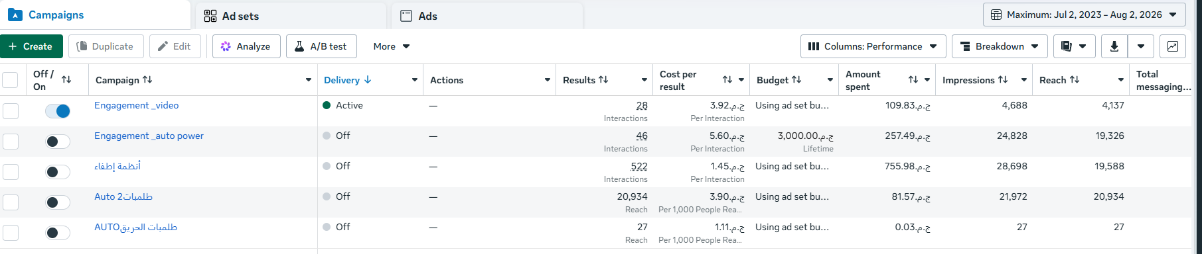
Task: Select the Auto 2 campaign row checkbox
Action: (11, 202)
